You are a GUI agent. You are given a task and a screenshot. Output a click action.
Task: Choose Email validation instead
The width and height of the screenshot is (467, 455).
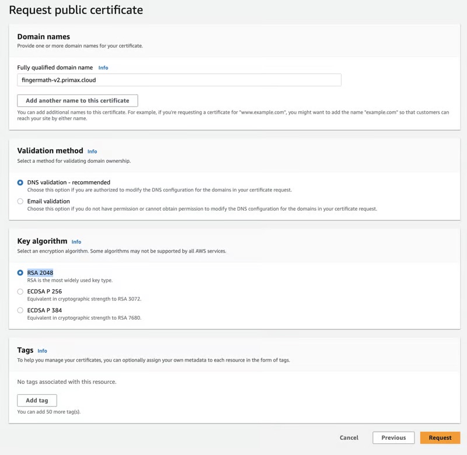(20, 201)
